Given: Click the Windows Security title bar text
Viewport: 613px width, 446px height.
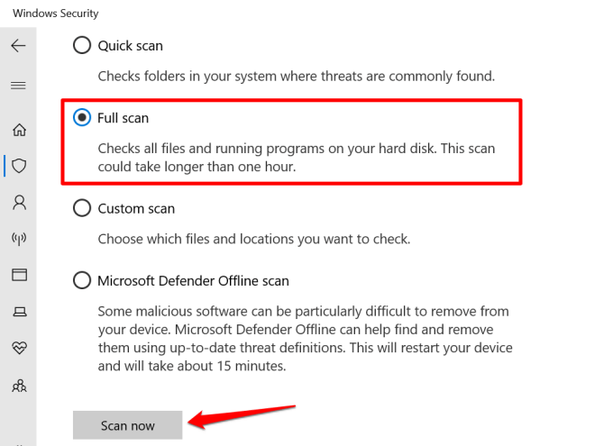Looking at the screenshot, I should click(56, 14).
